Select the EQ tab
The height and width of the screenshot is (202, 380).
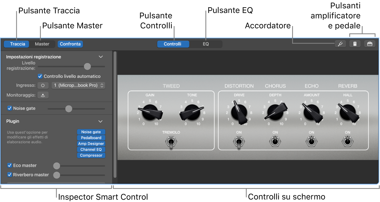pos(206,44)
